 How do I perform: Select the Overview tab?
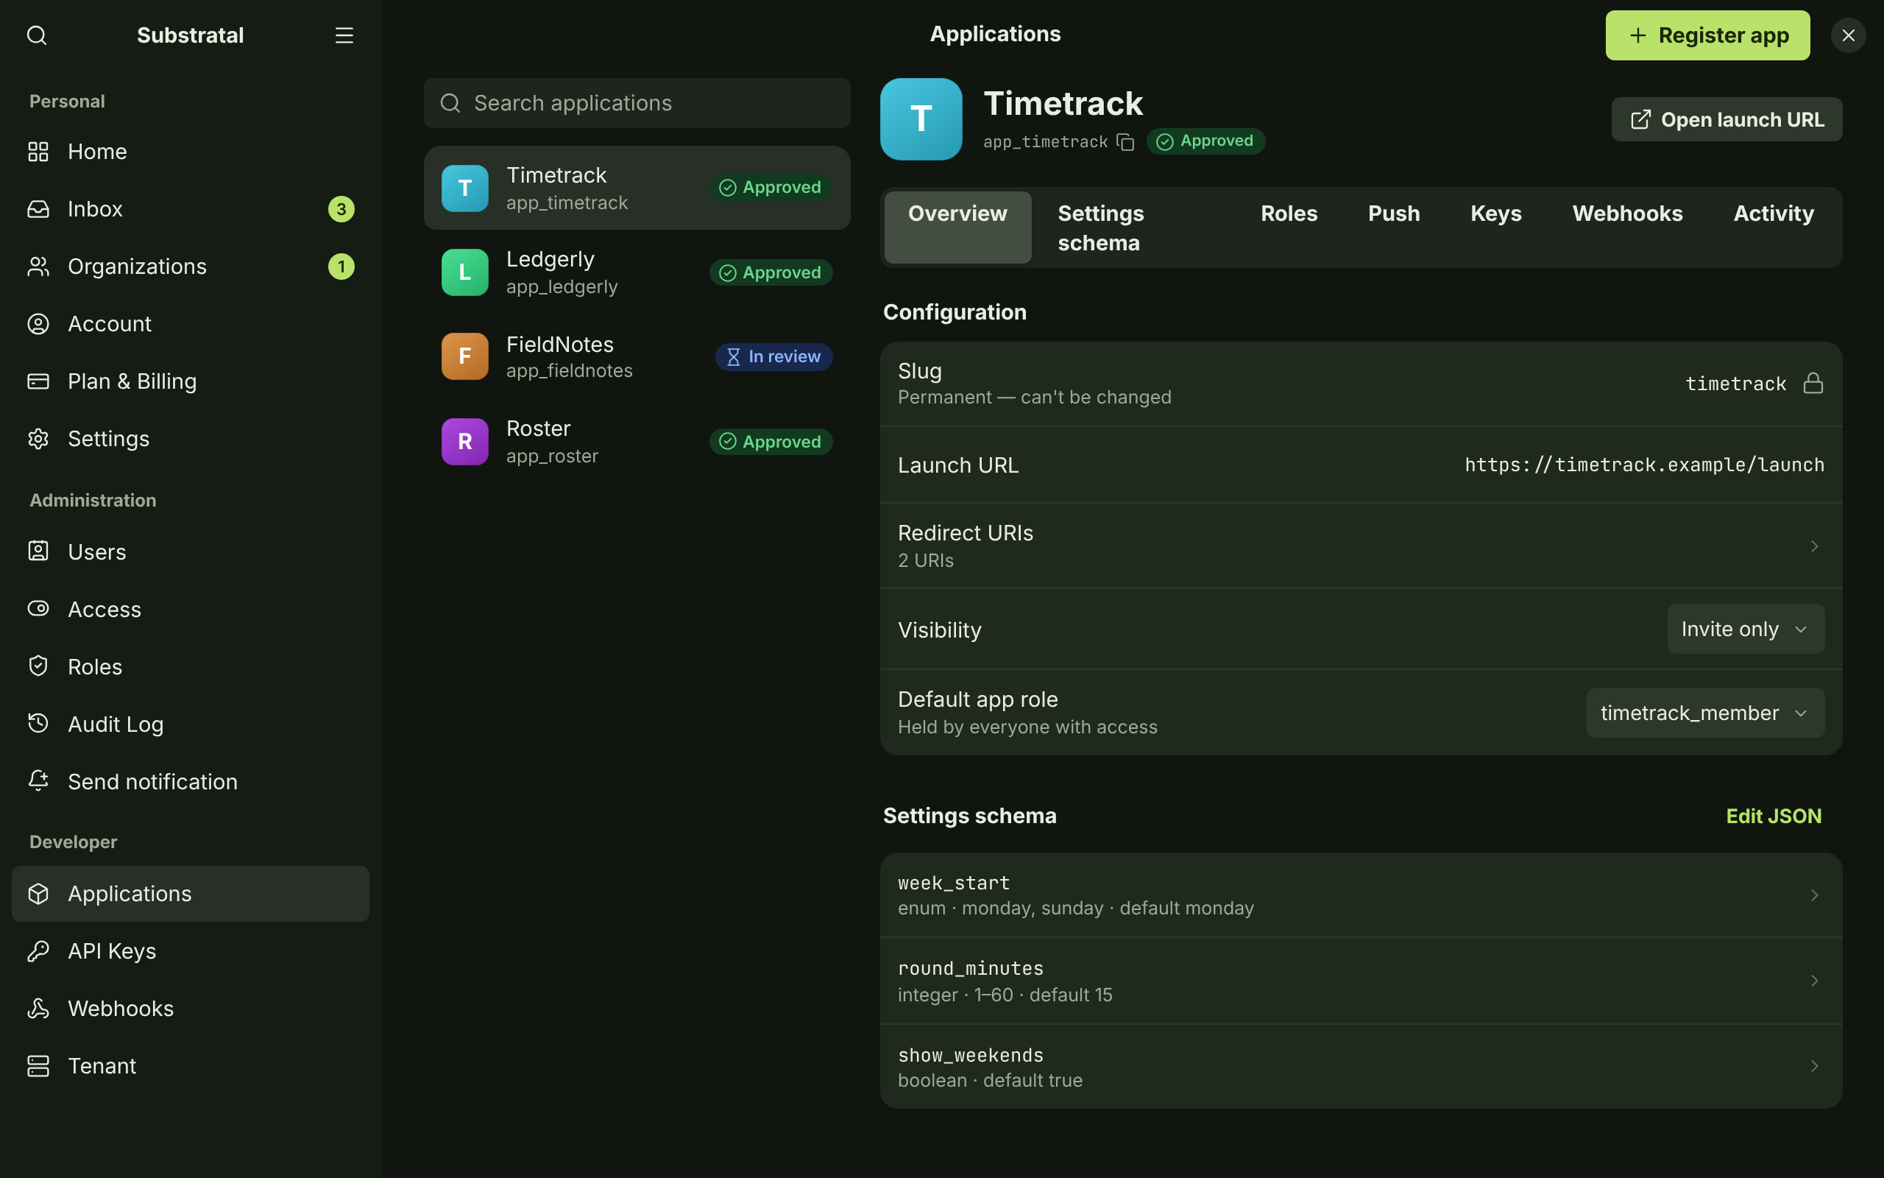pos(957,228)
